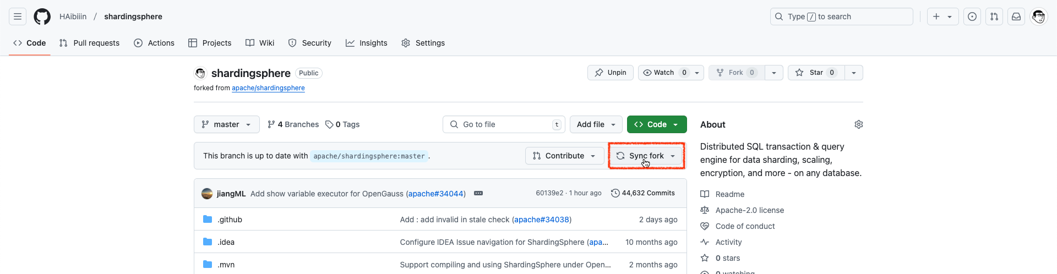
Task: Switch to the Wiki tab
Action: pyautogui.click(x=260, y=43)
